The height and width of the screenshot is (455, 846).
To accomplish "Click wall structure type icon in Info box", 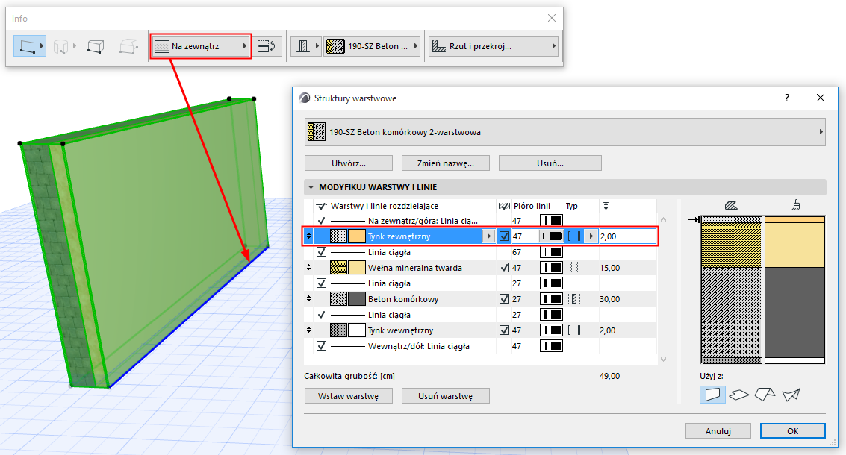I will [303, 46].
